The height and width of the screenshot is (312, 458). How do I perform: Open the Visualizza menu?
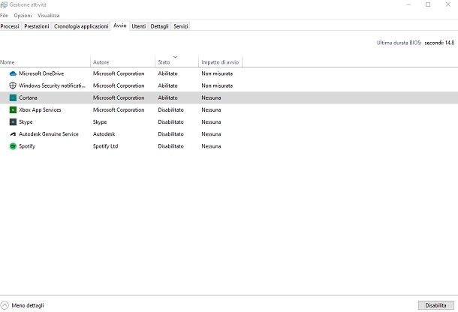click(49, 16)
